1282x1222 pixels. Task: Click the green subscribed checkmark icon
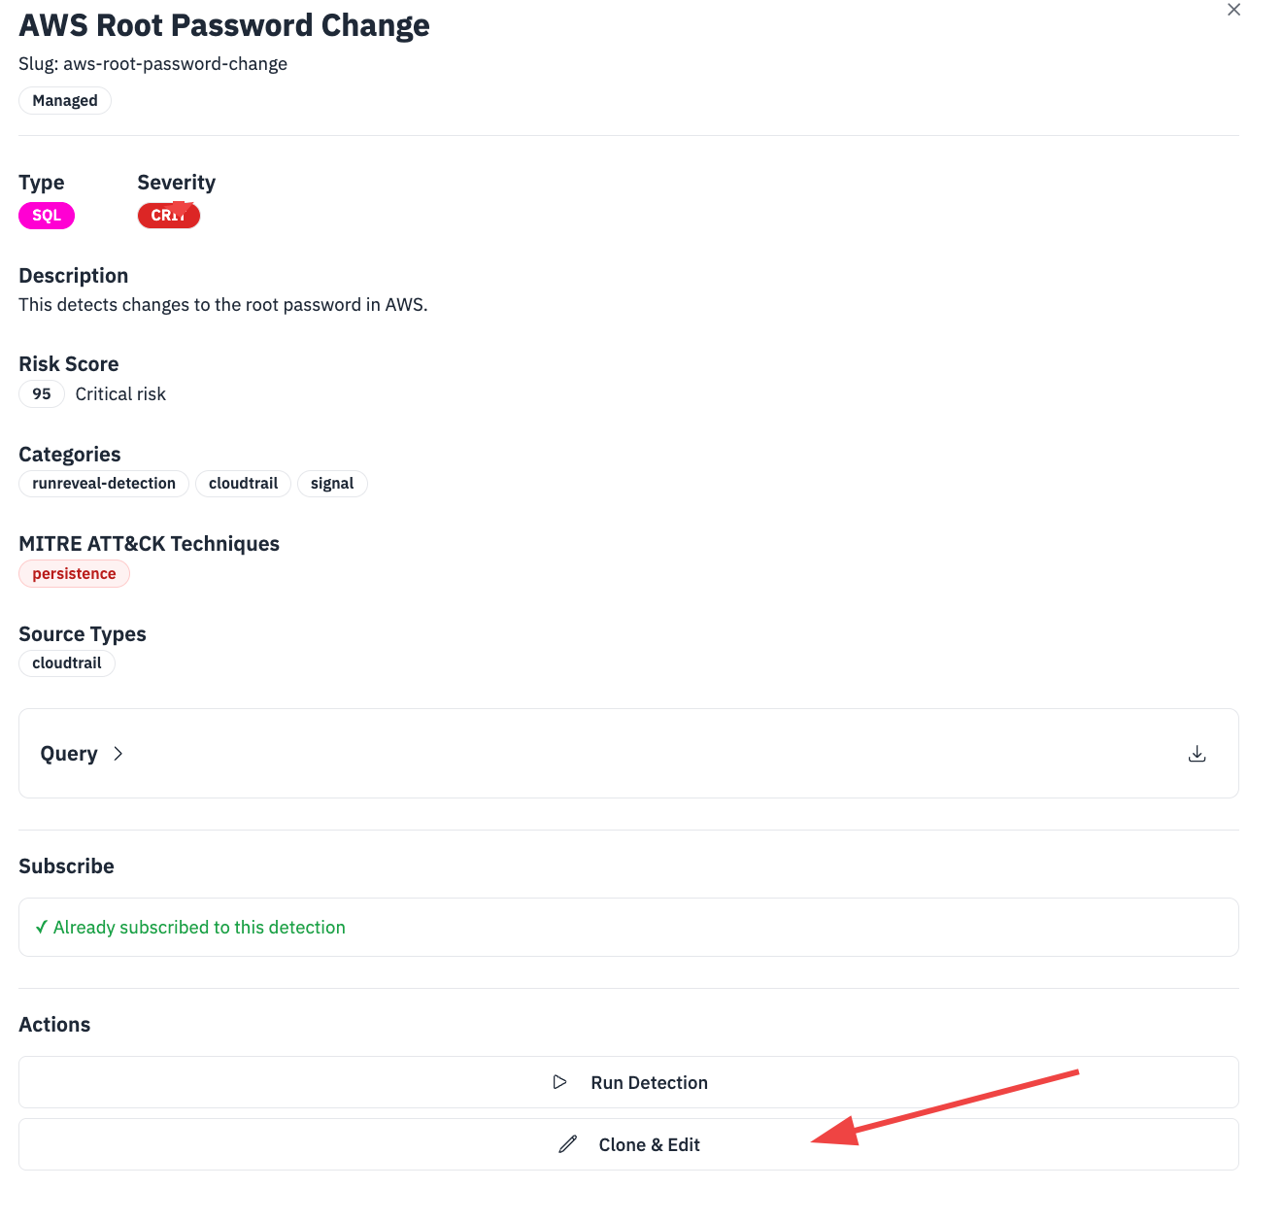[x=42, y=928]
